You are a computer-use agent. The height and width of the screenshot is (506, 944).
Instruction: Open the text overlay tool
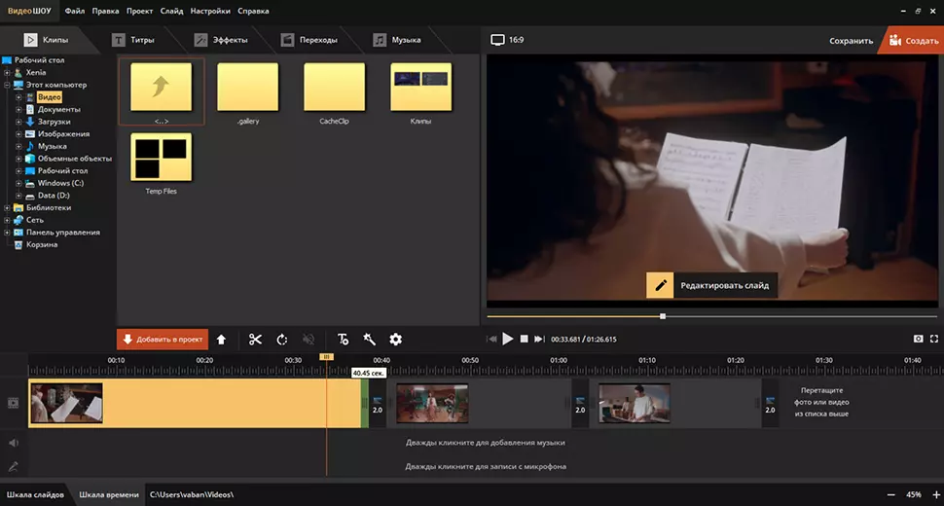click(x=343, y=340)
